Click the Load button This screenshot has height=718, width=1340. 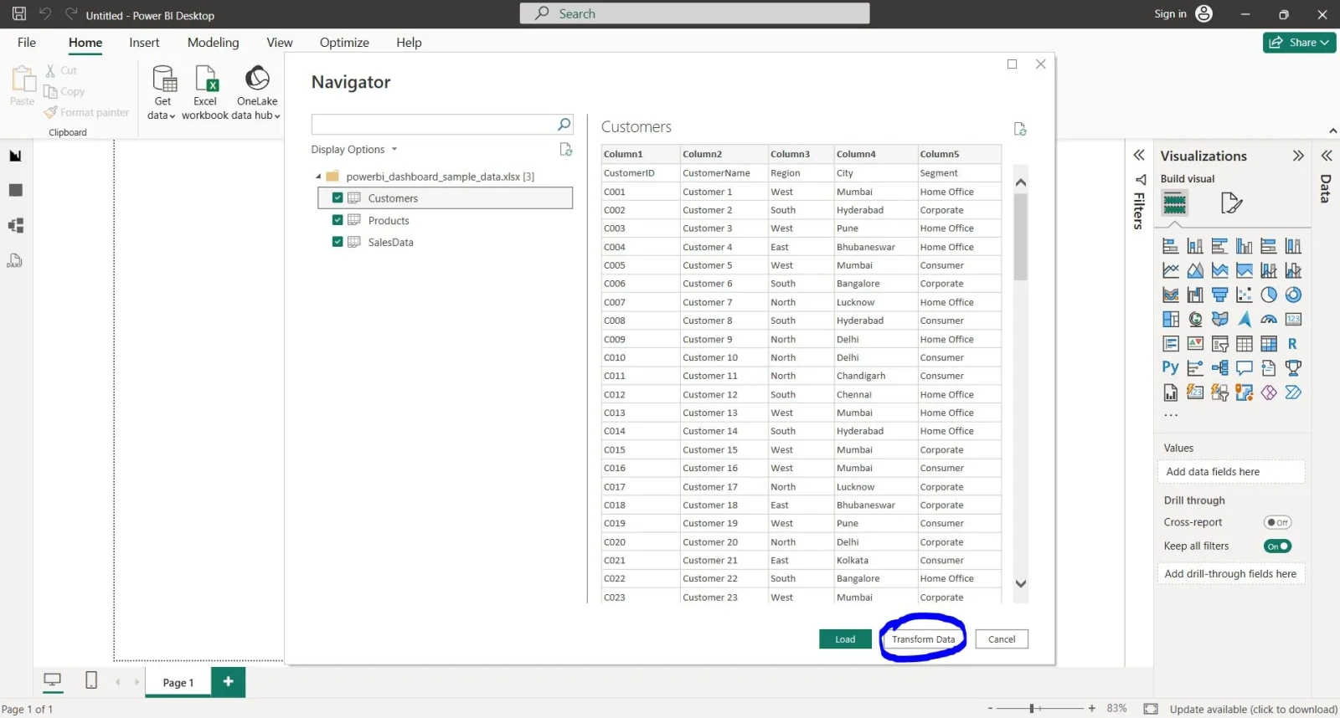(845, 639)
